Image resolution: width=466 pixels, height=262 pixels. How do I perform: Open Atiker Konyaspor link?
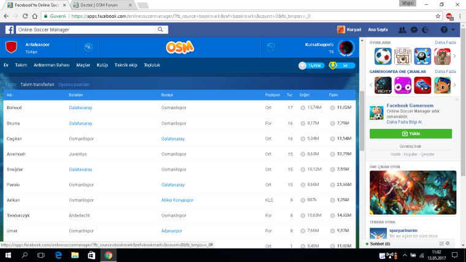(x=177, y=200)
